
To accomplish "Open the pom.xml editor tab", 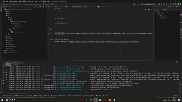I will [56, 7].
